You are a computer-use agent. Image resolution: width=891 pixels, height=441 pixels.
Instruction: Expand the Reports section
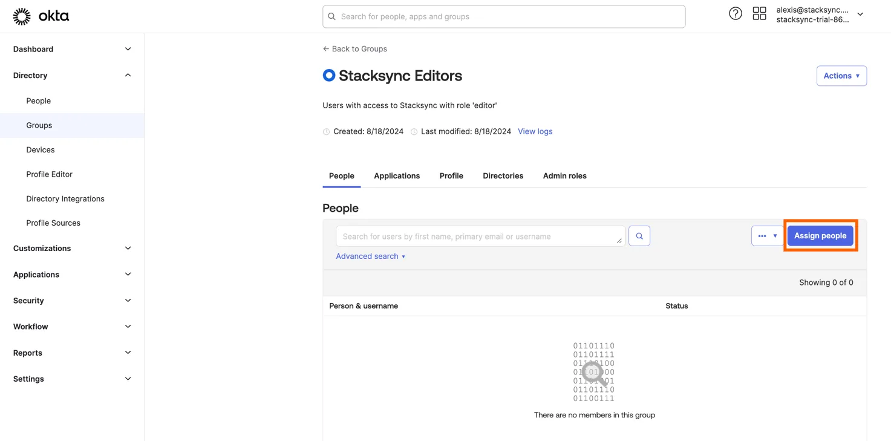click(x=72, y=353)
